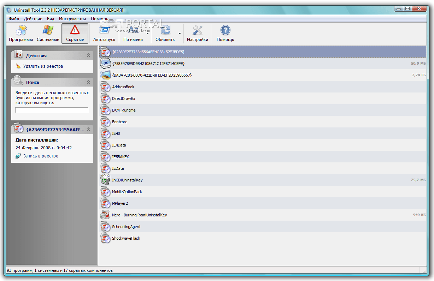Click the program search input field
Viewport: 434px width, 281px height.
tap(52, 110)
